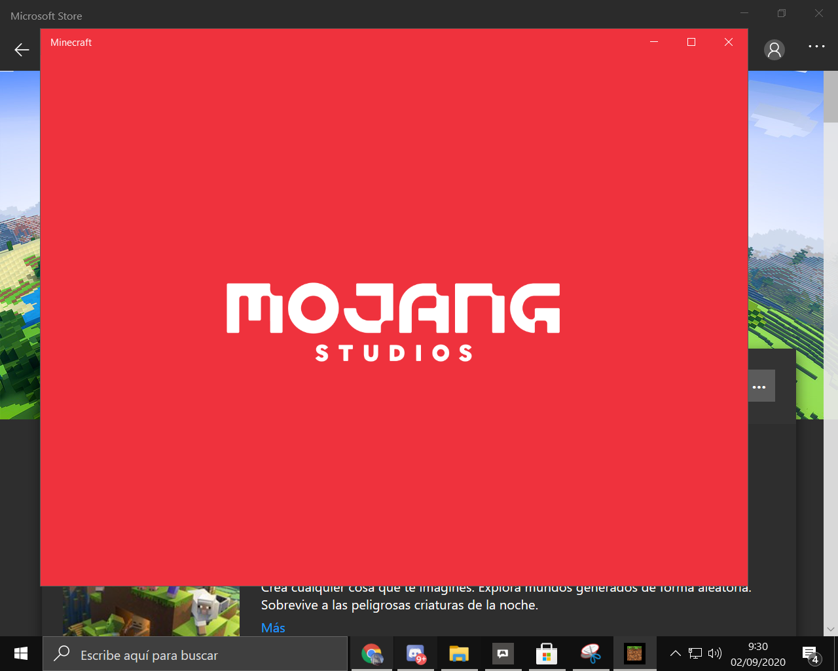Click the Minecraft game artwork thumbnail
Viewport: 838px width, 671px height.
pos(151,611)
